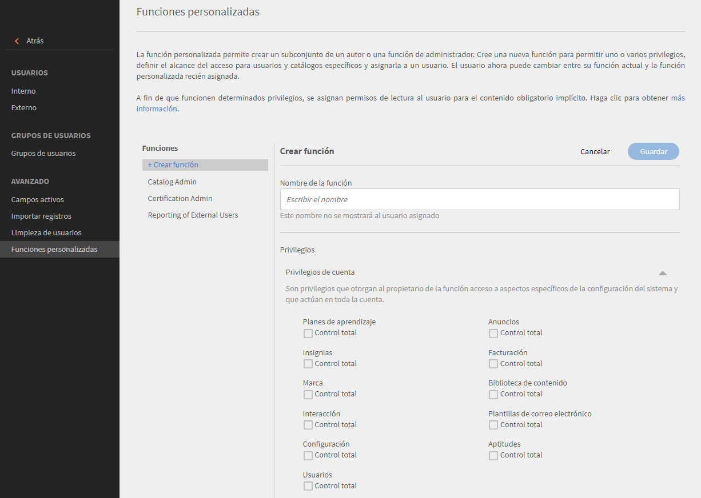The height and width of the screenshot is (498, 701).
Task: Enable Control total for Planes de aprendizaje
Action: tap(308, 334)
